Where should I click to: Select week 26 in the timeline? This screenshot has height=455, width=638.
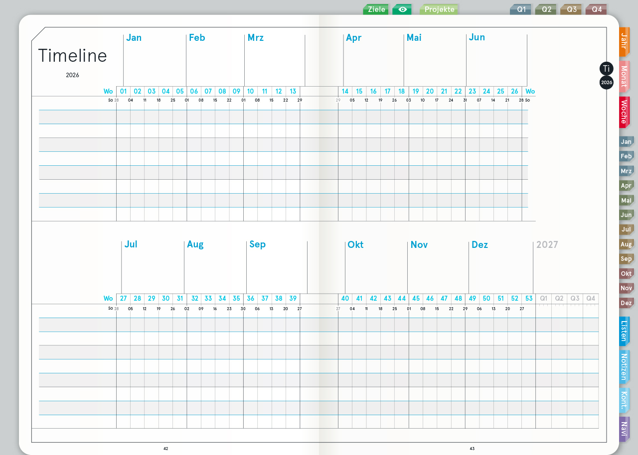pyautogui.click(x=515, y=91)
